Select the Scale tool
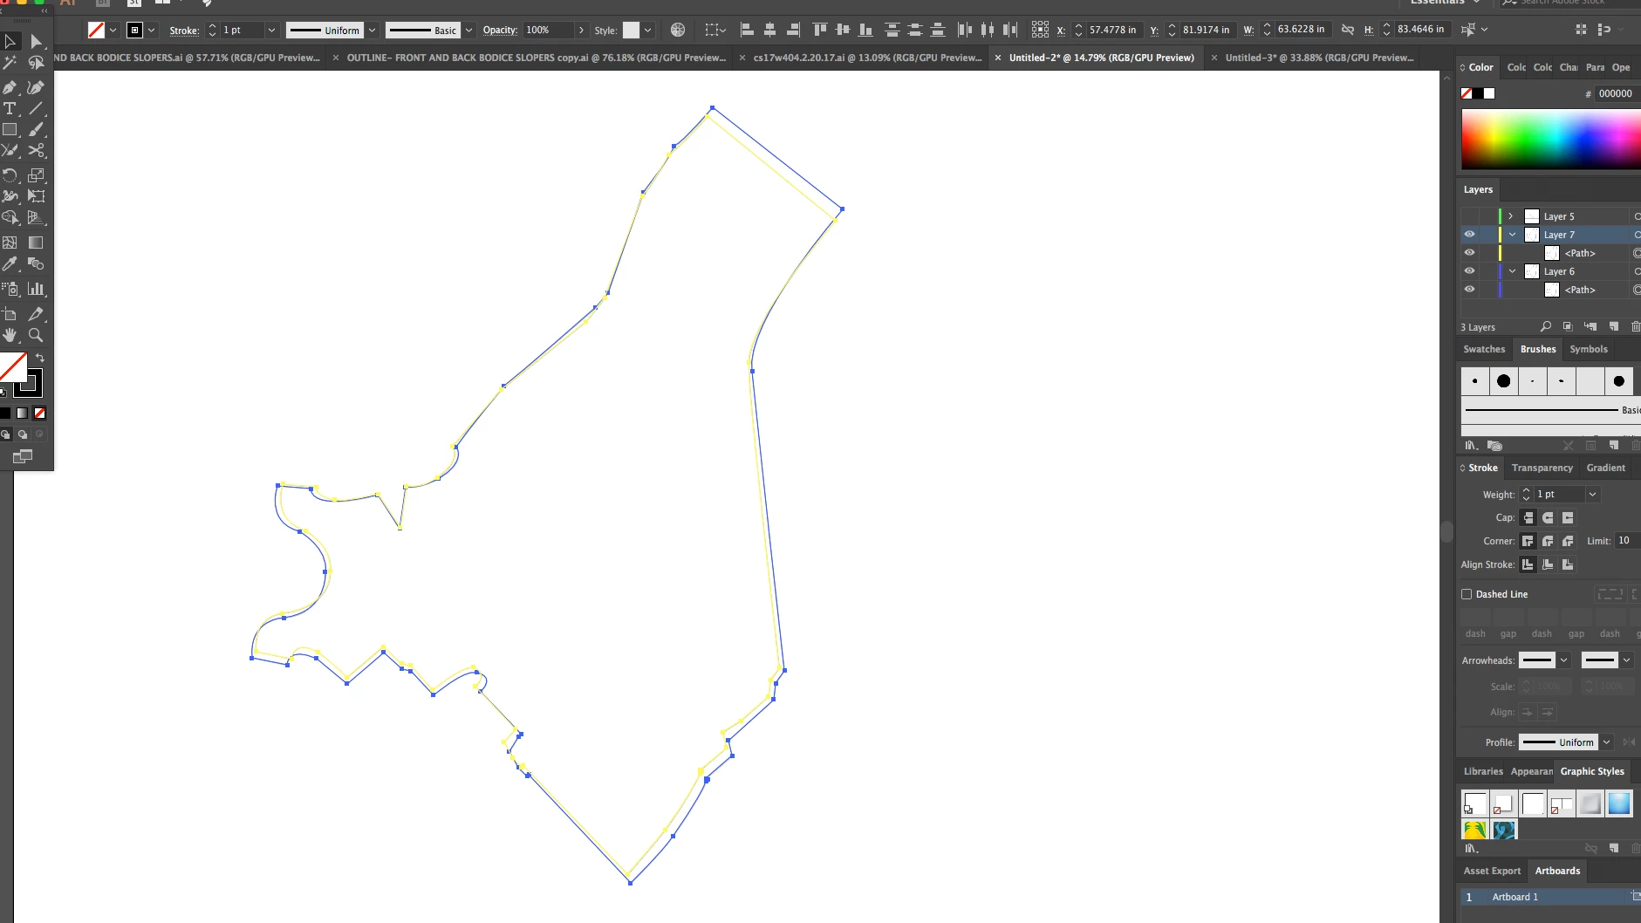This screenshot has width=1641, height=923. pyautogui.click(x=36, y=175)
